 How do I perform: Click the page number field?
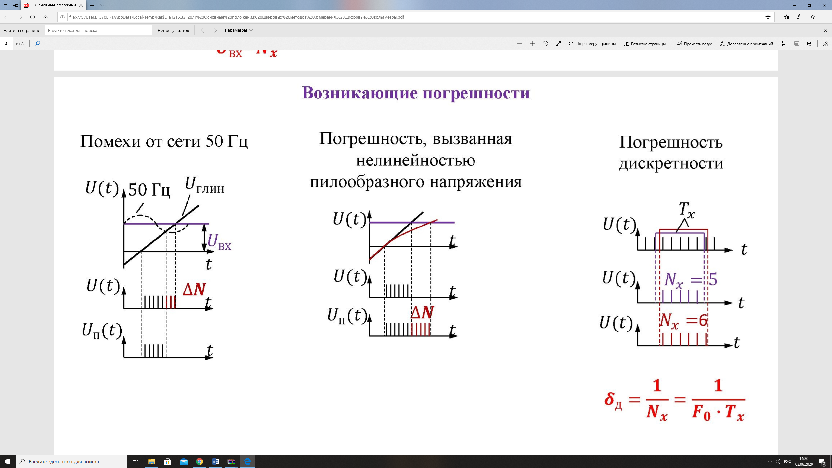pos(6,44)
